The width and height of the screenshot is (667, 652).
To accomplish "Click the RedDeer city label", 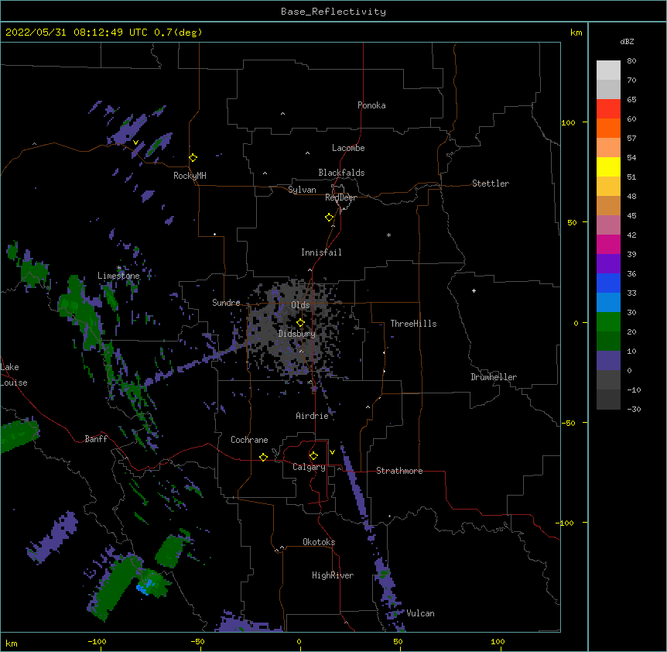I will click(340, 197).
